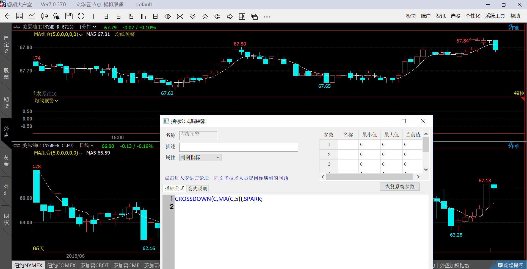Expand the 1分钟 period dropdown
This screenshot has height=269, width=527.
[88, 27]
